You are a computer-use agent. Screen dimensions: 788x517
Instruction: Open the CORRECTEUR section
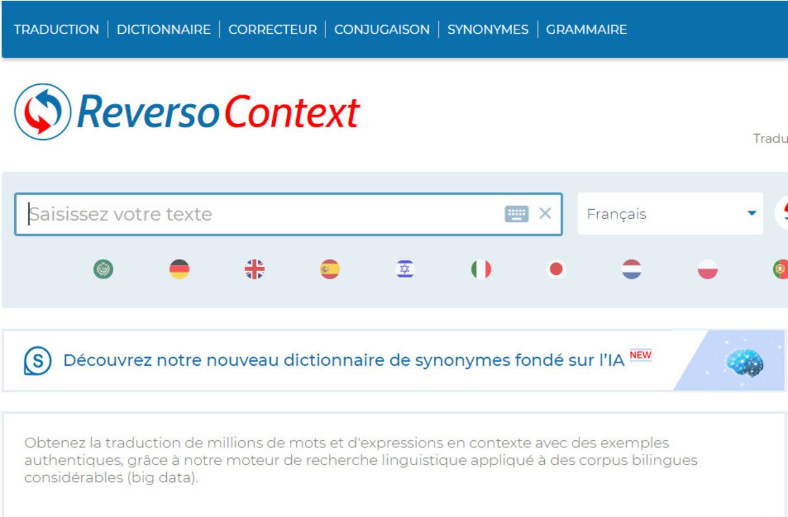[273, 30]
